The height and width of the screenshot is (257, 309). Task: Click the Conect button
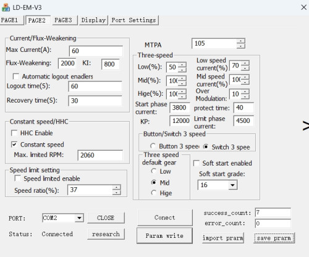click(165, 217)
